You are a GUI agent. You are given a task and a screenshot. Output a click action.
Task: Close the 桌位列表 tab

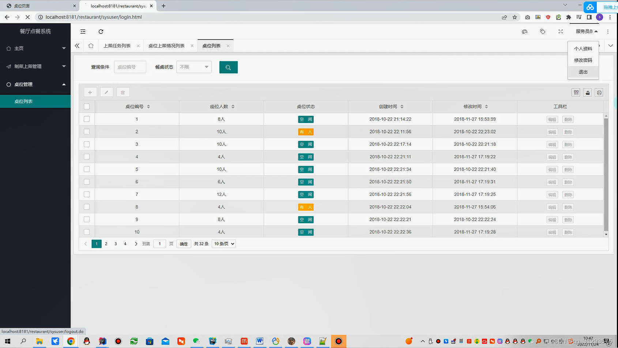point(228,46)
